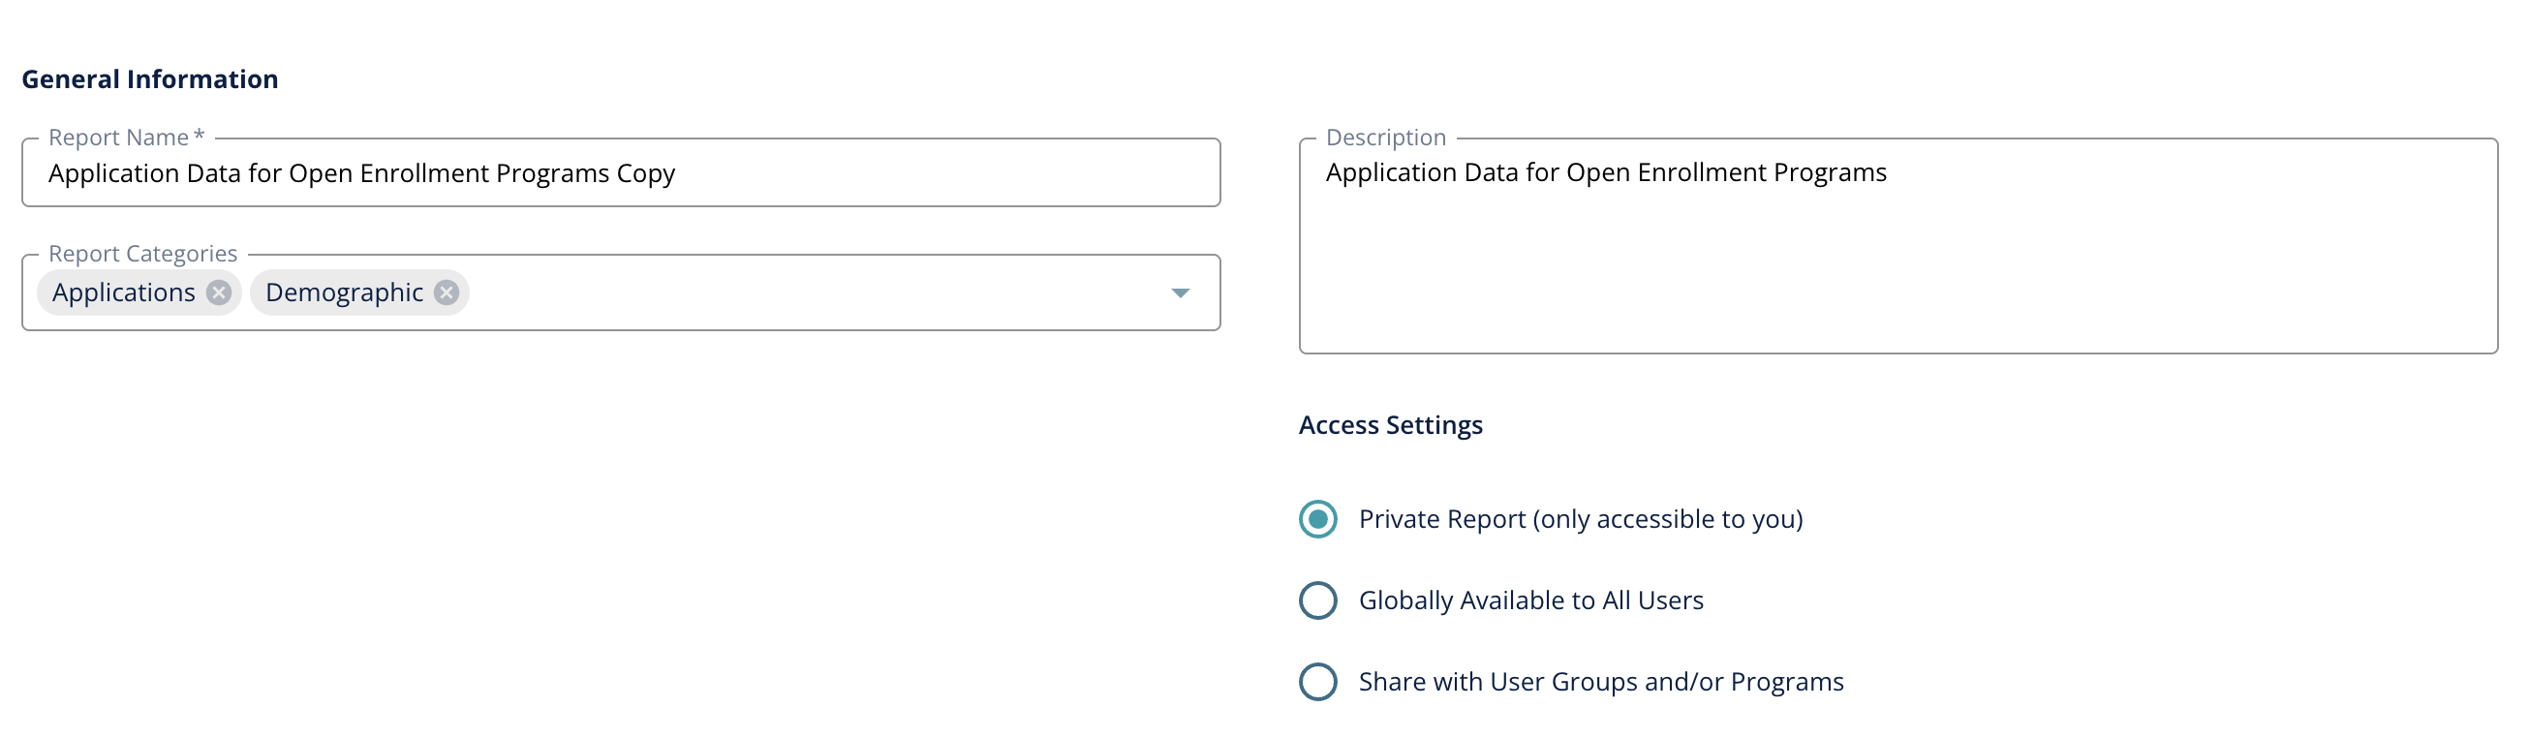This screenshot has height=738, width=2530.
Task: Click the Applications chip label
Action: (x=124, y=292)
